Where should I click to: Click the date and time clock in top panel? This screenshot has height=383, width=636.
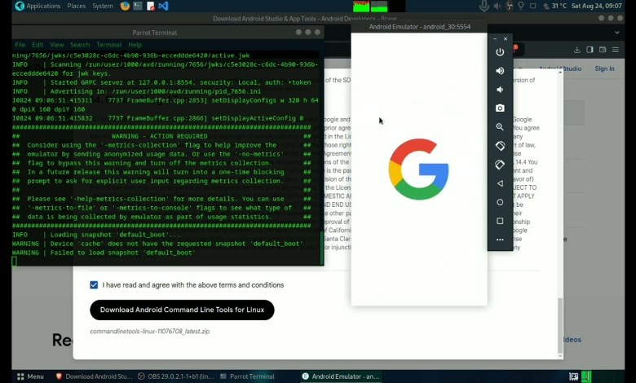tap(597, 6)
